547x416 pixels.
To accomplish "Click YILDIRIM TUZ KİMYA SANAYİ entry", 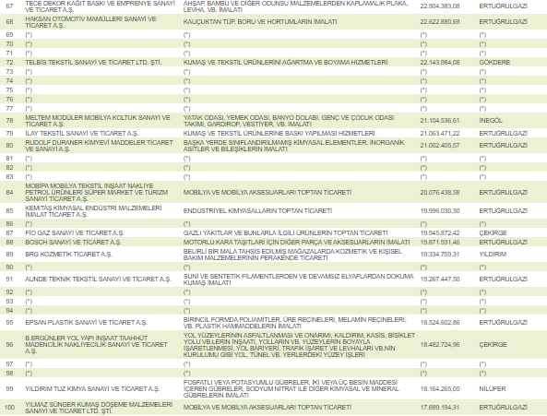I will click(92, 389).
